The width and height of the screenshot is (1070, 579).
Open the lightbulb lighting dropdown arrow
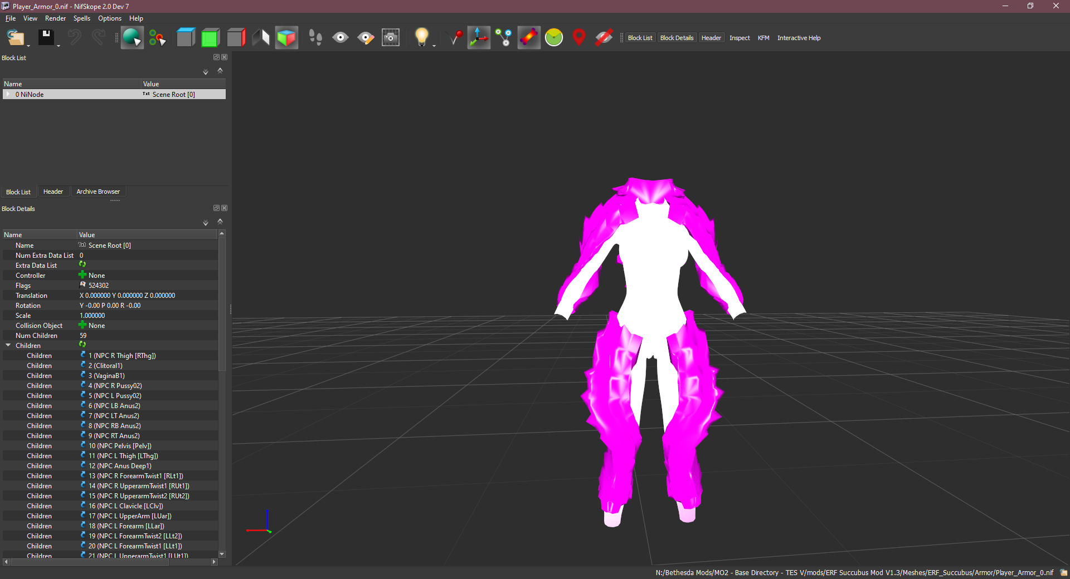434,45
